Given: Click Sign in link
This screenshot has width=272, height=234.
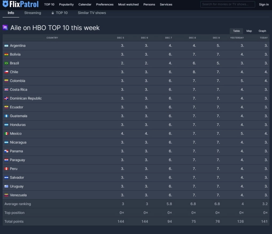Looking at the screenshot, I should point(264,5).
